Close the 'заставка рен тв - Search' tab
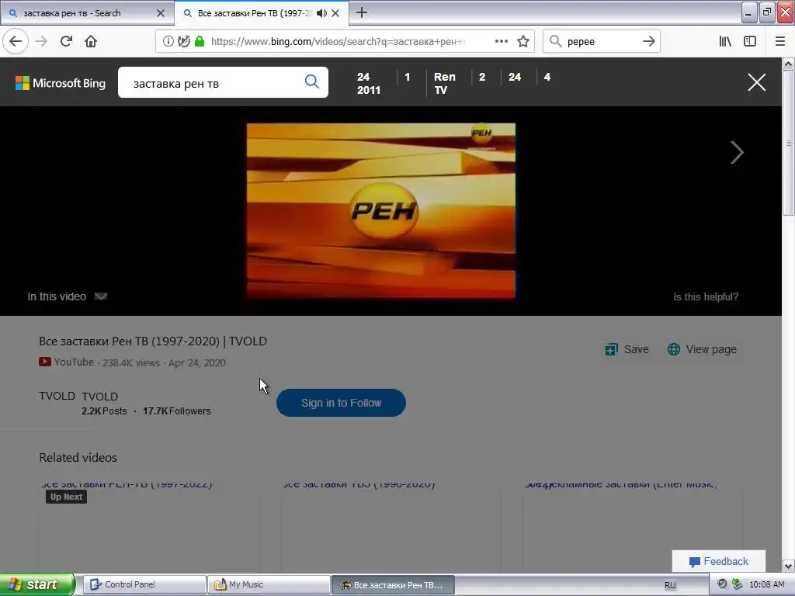 (x=161, y=13)
